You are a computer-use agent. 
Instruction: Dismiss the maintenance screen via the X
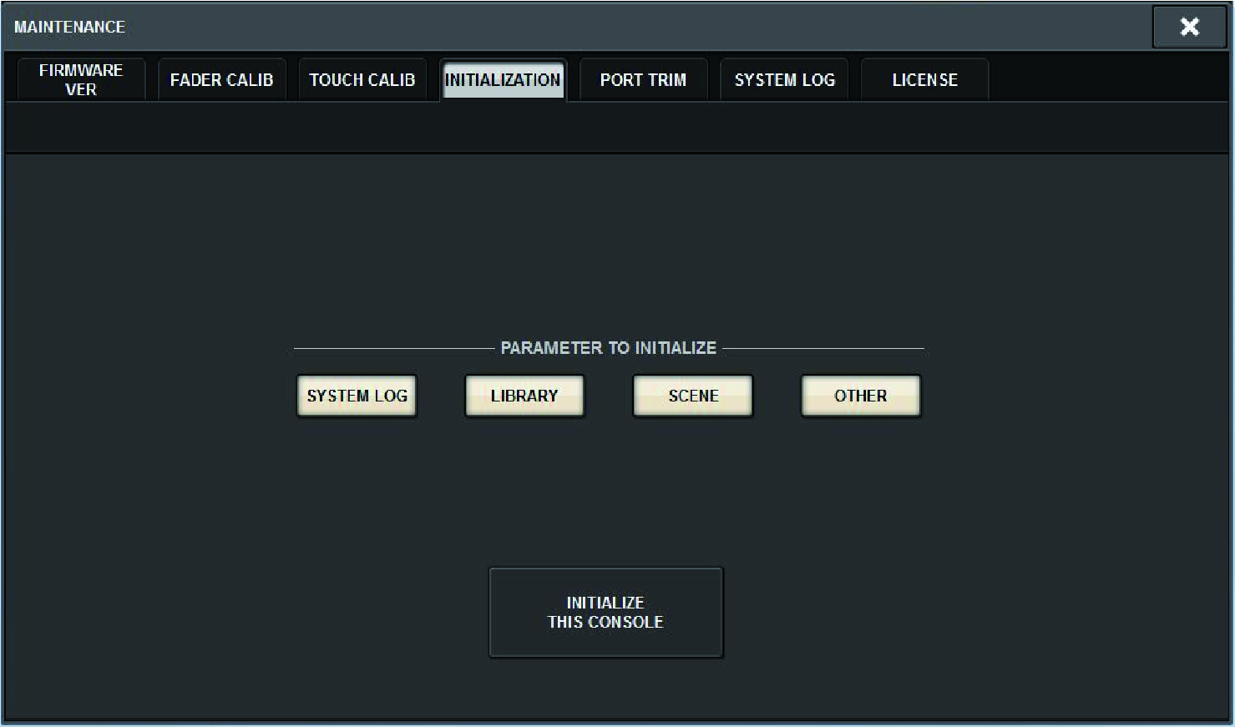pyautogui.click(x=1189, y=27)
